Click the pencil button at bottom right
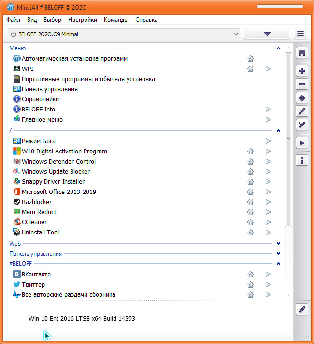 tap(302, 310)
